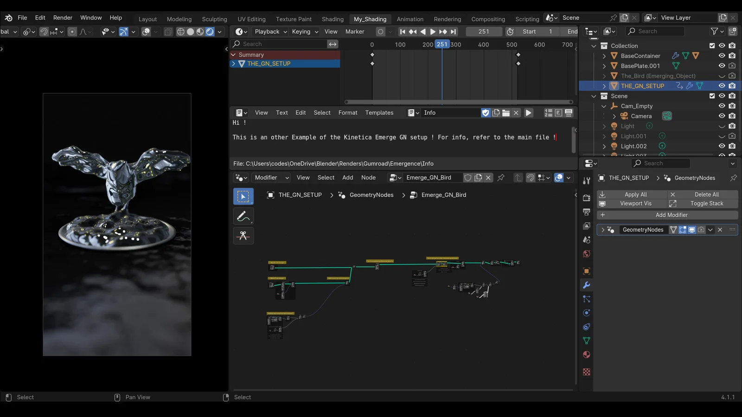Viewport: 742px width, 417px height.
Task: Open the Particle properties panel
Action: click(x=586, y=299)
